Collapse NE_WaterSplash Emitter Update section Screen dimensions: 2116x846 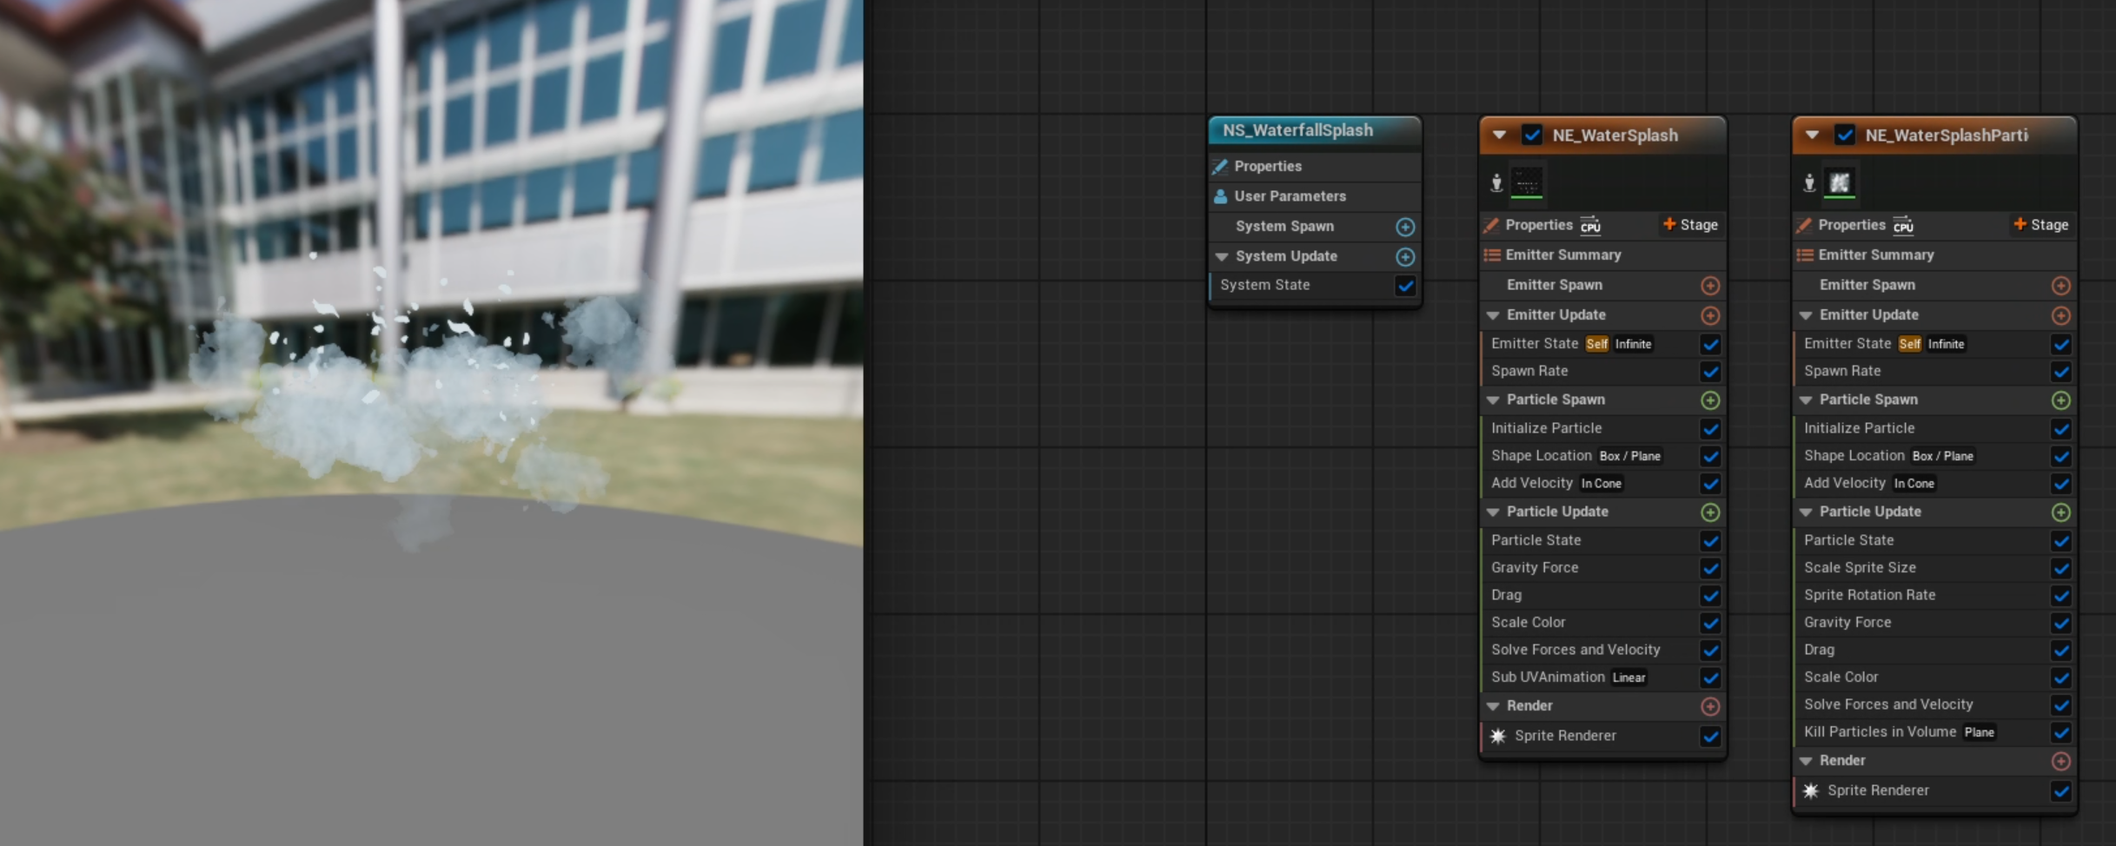coord(1493,315)
